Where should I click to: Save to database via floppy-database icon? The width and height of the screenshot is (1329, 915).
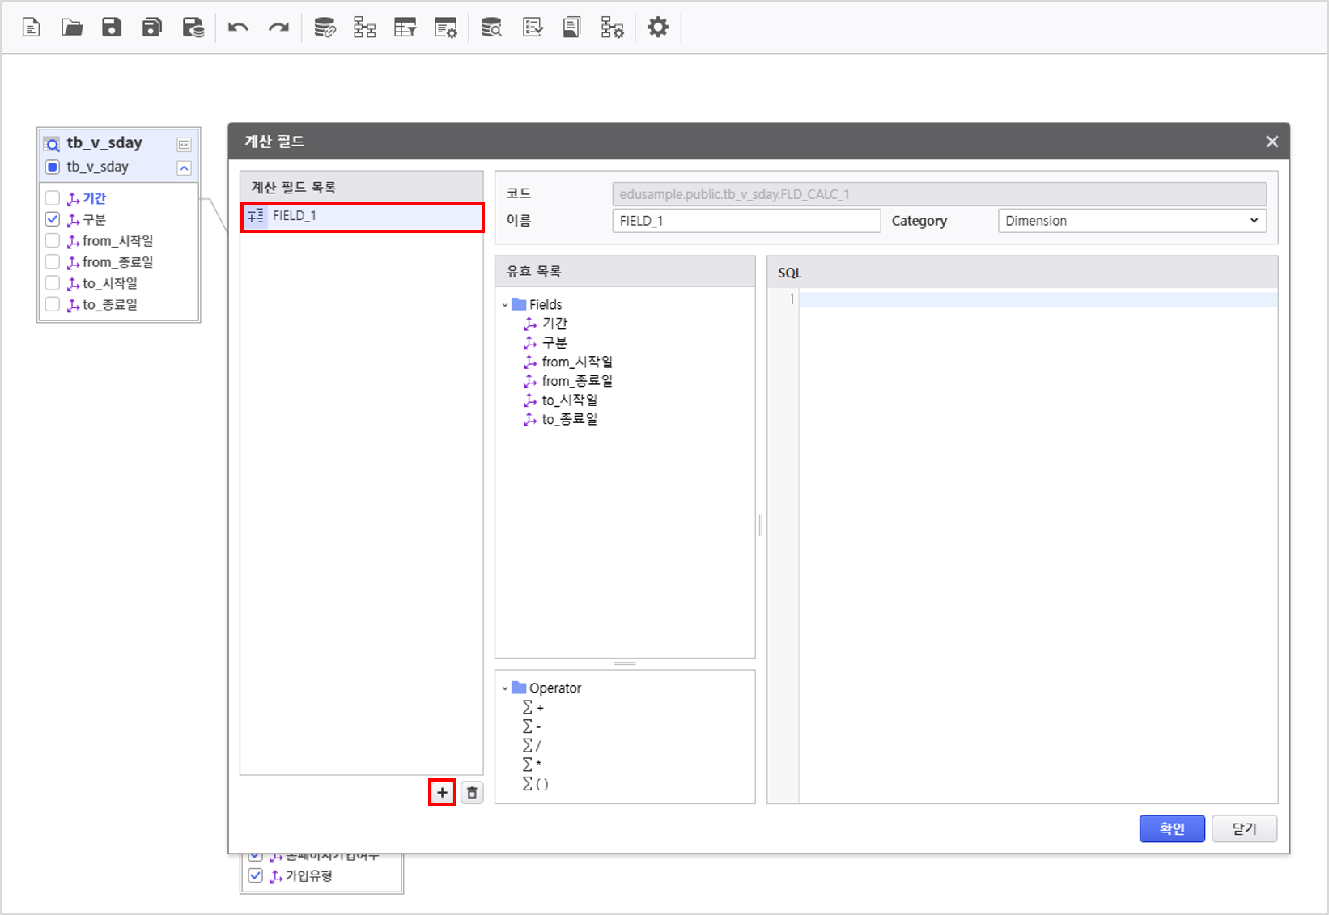click(x=193, y=28)
